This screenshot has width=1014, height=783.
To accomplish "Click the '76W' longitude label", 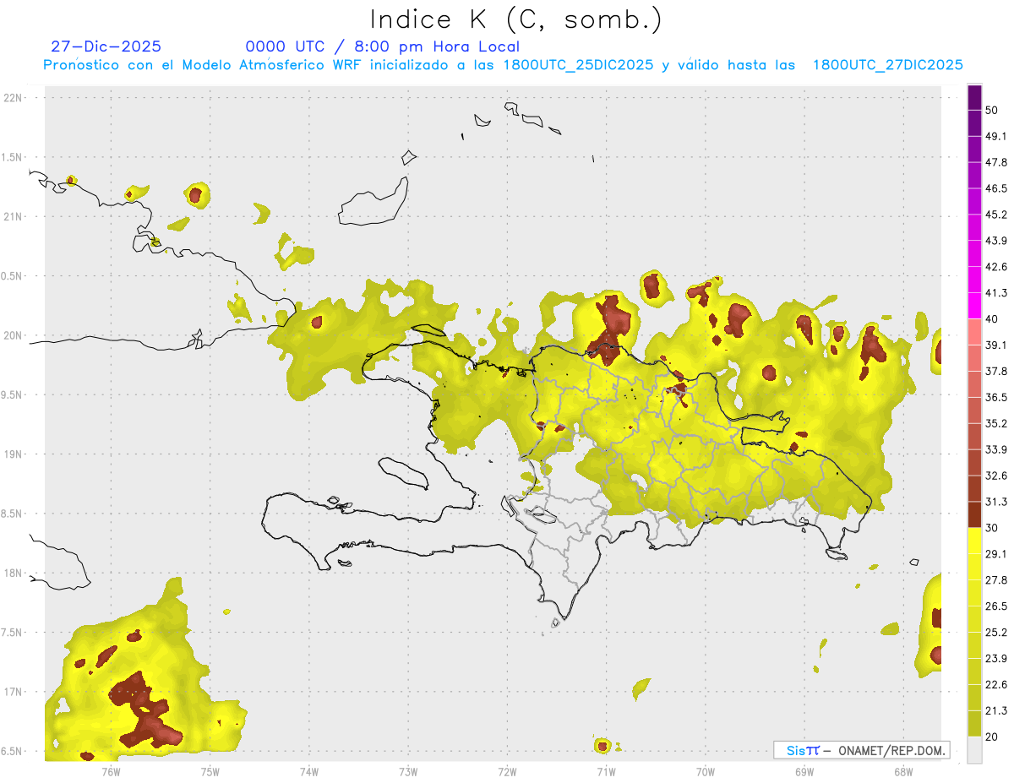I will pos(111,771).
